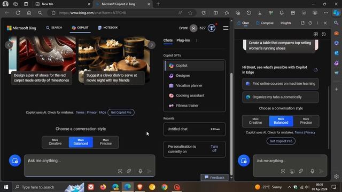Open Insights tab in sidebar
The width and height of the screenshot is (342, 192).
pos(285,23)
